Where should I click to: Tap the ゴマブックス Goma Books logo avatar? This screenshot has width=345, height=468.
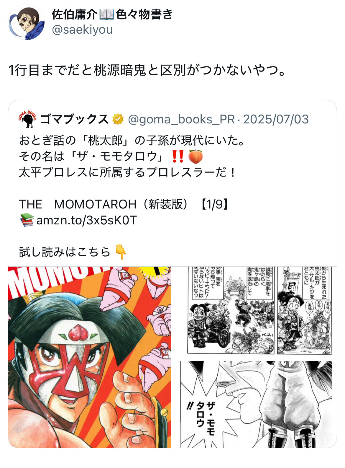pos(28,119)
